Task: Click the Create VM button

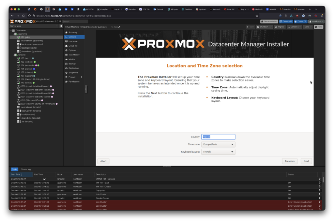Action: coord(285,21)
